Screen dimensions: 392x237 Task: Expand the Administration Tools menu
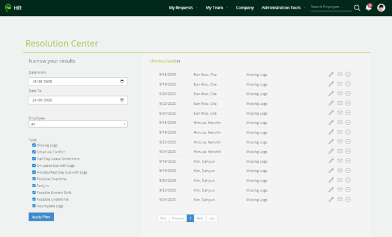point(283,8)
